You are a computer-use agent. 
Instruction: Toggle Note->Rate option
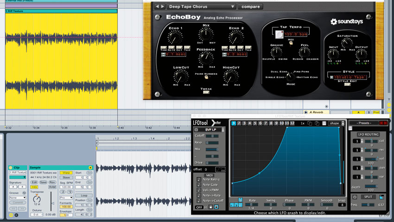(199, 196)
